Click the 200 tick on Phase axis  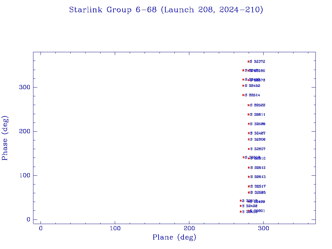point(25,131)
